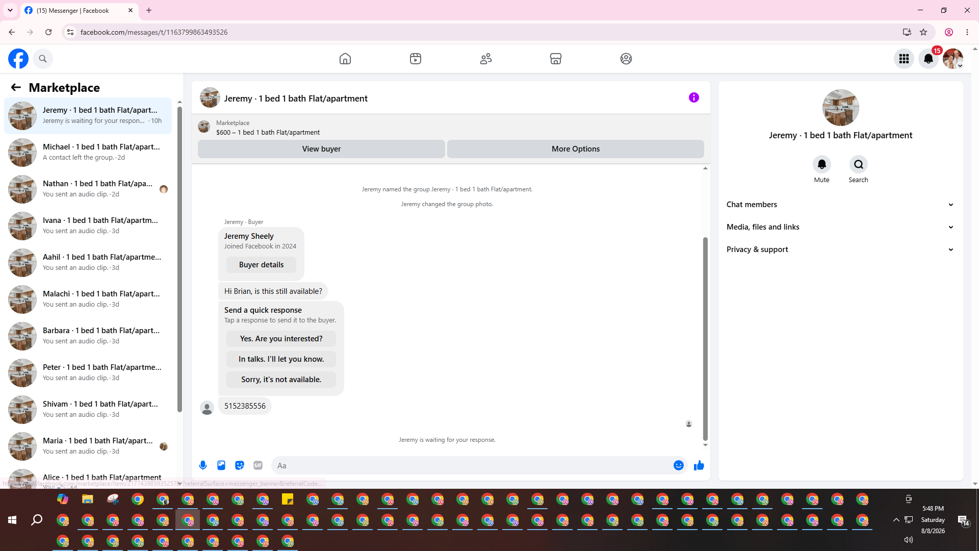Open the Ivana chat in the list

click(x=88, y=226)
